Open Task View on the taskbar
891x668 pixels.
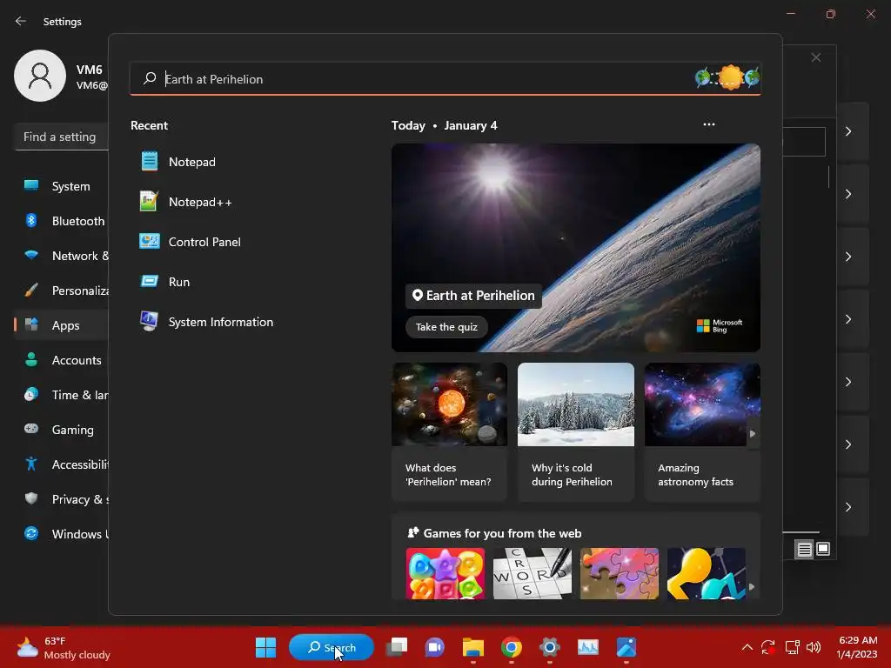coord(397,647)
